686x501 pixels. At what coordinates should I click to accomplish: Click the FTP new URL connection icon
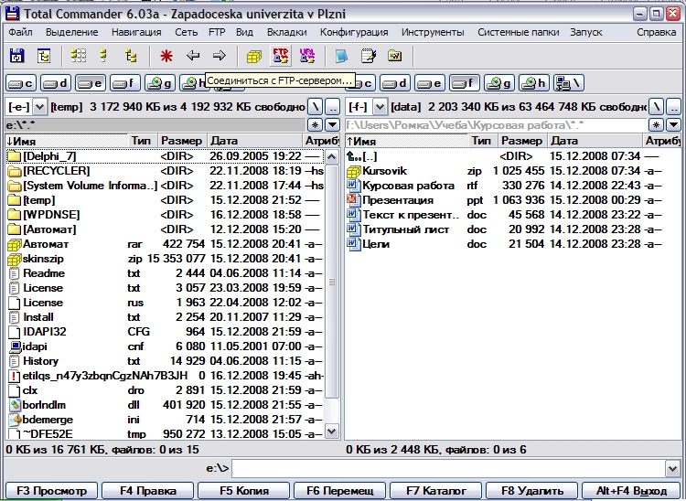(x=307, y=56)
